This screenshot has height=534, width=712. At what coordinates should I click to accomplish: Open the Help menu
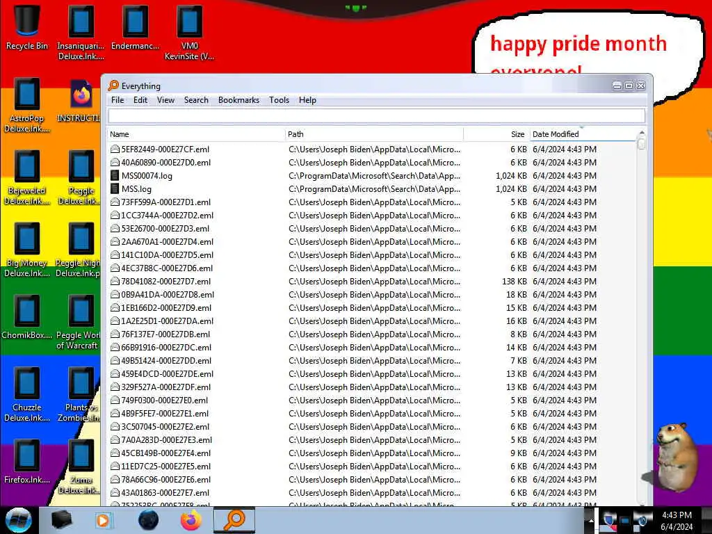point(307,100)
